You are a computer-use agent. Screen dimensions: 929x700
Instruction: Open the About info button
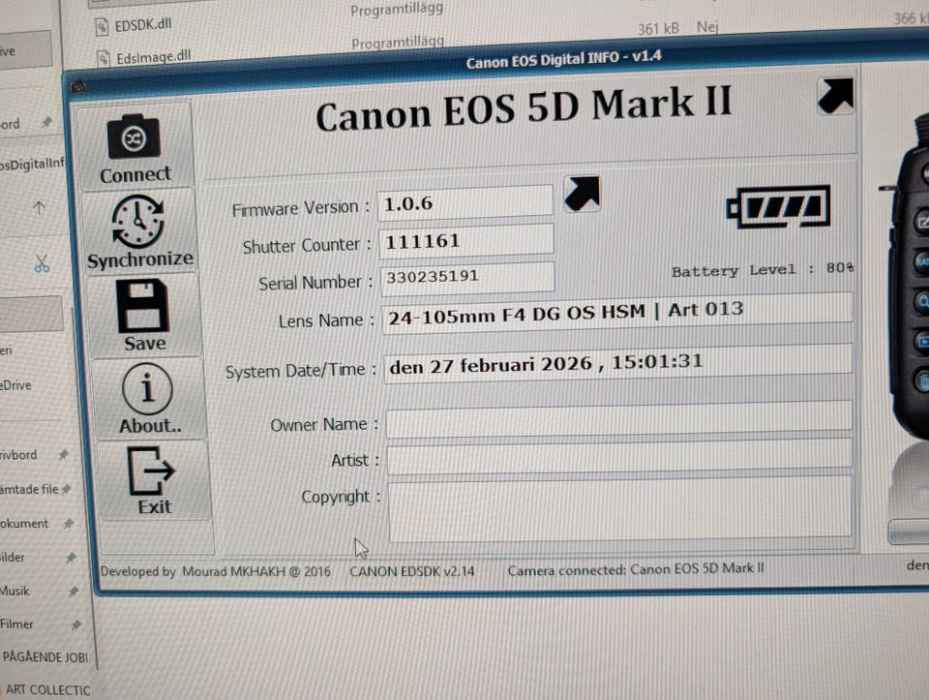149,399
